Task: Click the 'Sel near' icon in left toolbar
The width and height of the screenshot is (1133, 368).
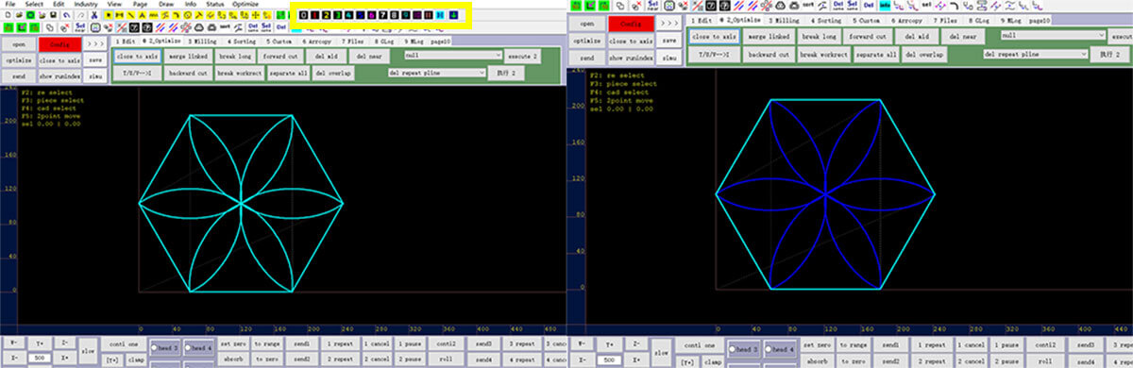Action: pyautogui.click(x=80, y=27)
